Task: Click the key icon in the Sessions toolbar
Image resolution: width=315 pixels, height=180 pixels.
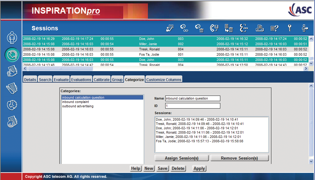Action: (289, 28)
